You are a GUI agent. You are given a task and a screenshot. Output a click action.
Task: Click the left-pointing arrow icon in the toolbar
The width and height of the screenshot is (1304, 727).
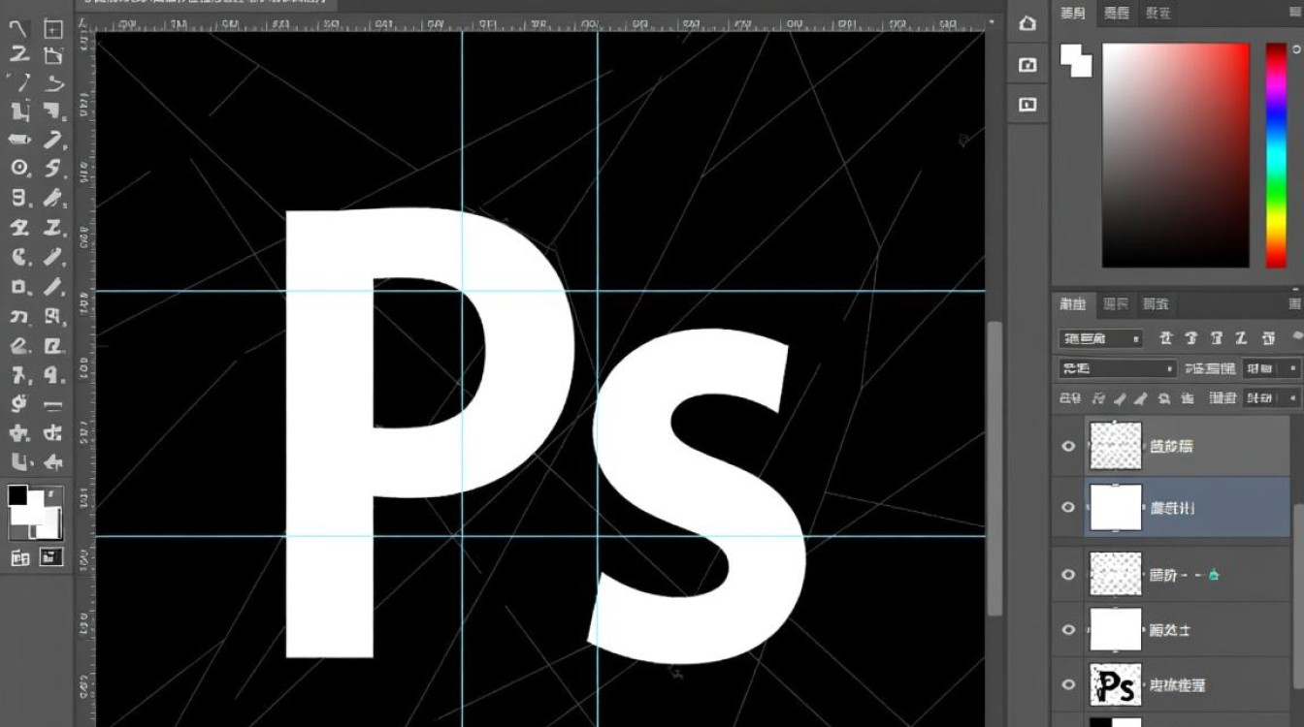point(53,461)
